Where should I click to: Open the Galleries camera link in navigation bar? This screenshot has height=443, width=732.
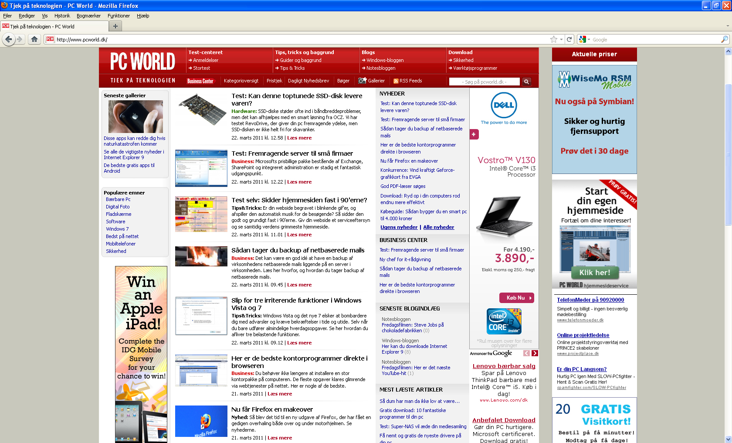tap(372, 81)
